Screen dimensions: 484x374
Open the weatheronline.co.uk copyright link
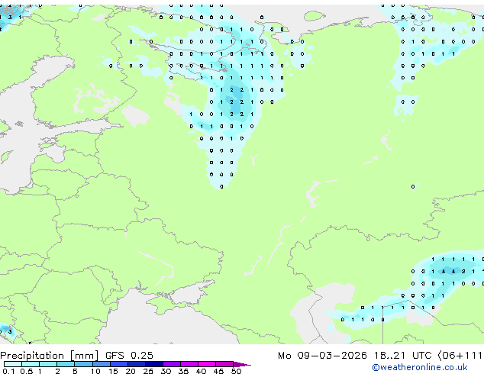coord(420,367)
